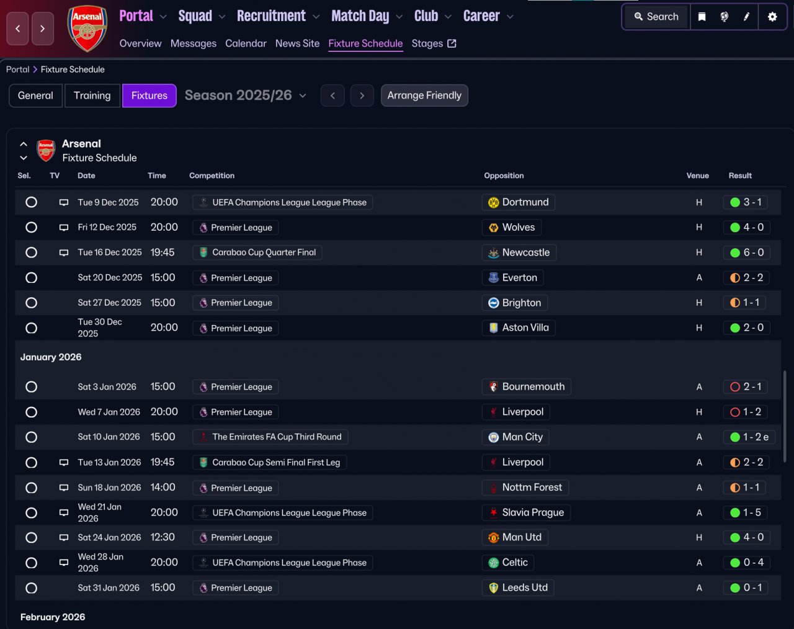Go to the next season with the right arrow
Viewport: 794px width, 629px height.
(x=362, y=96)
